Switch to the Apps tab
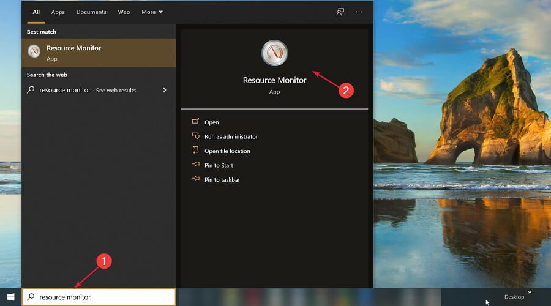Screen dimensions: 551x306 pos(58,12)
